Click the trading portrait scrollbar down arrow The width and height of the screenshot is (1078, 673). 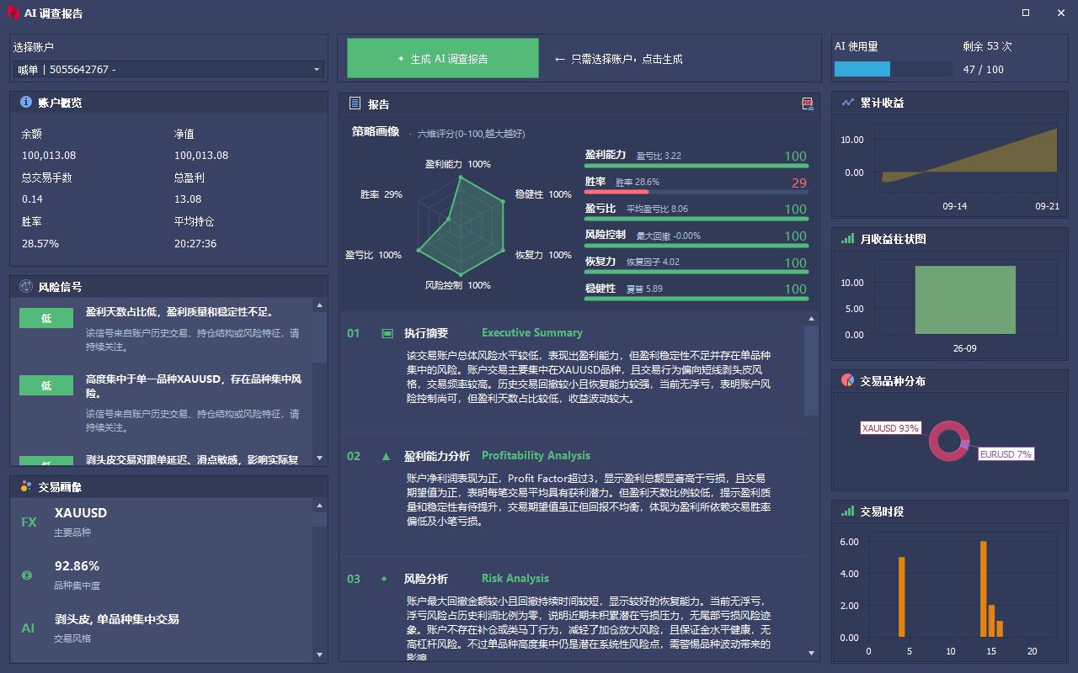coord(319,654)
